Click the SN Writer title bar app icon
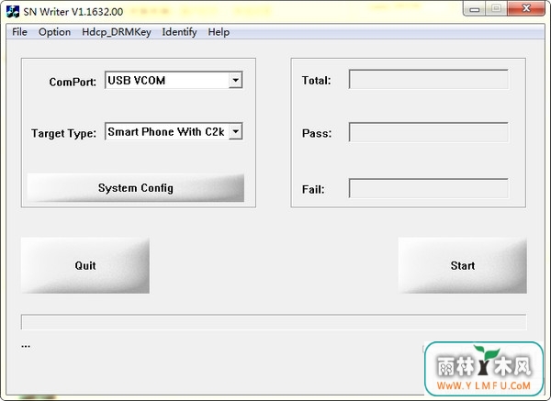551x401 pixels. 13,12
